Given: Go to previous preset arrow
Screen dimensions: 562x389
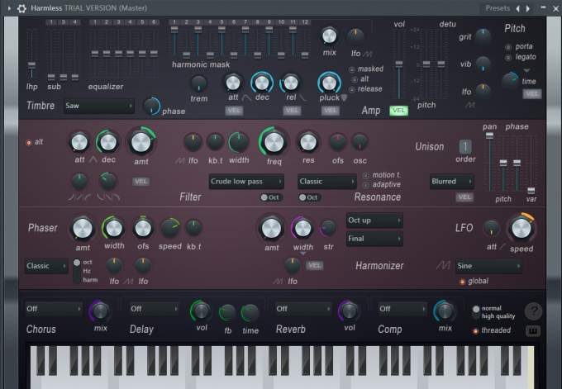Looking at the screenshot, I should (x=517, y=8).
